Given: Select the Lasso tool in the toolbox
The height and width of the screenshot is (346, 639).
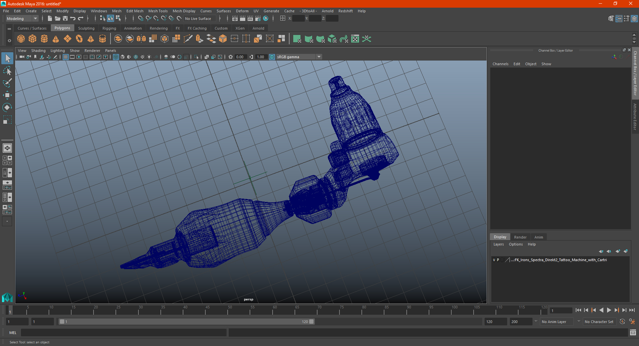Looking at the screenshot, I should pyautogui.click(x=7, y=71).
